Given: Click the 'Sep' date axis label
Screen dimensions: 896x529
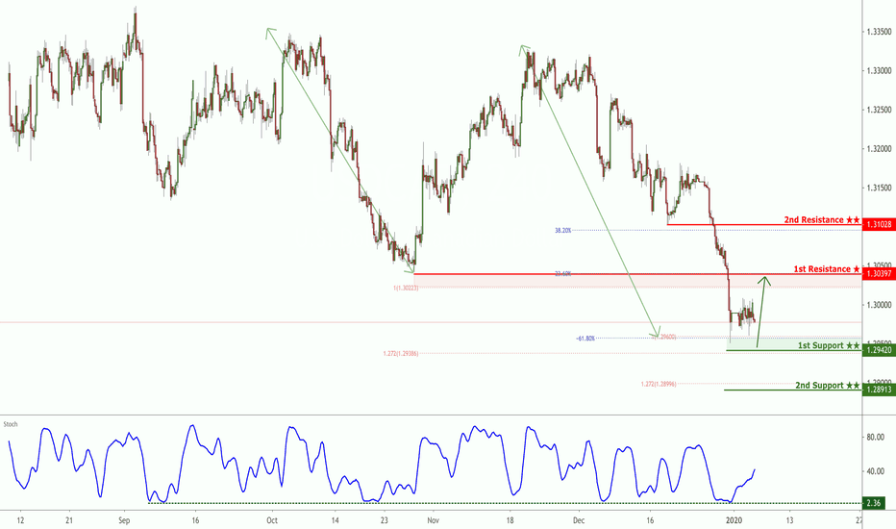Looking at the screenshot, I should 125,520.
